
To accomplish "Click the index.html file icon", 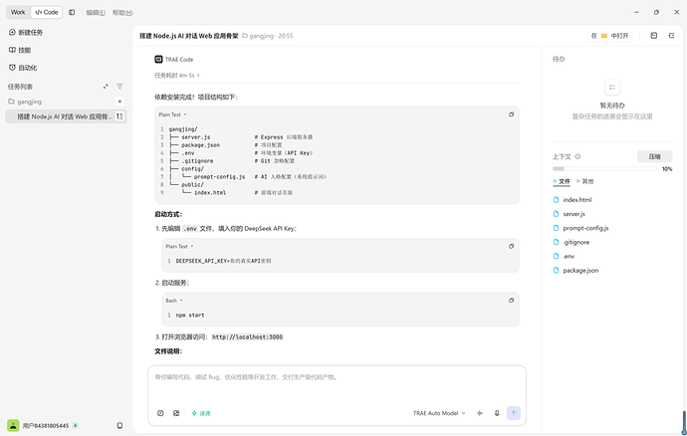I will pyautogui.click(x=556, y=200).
